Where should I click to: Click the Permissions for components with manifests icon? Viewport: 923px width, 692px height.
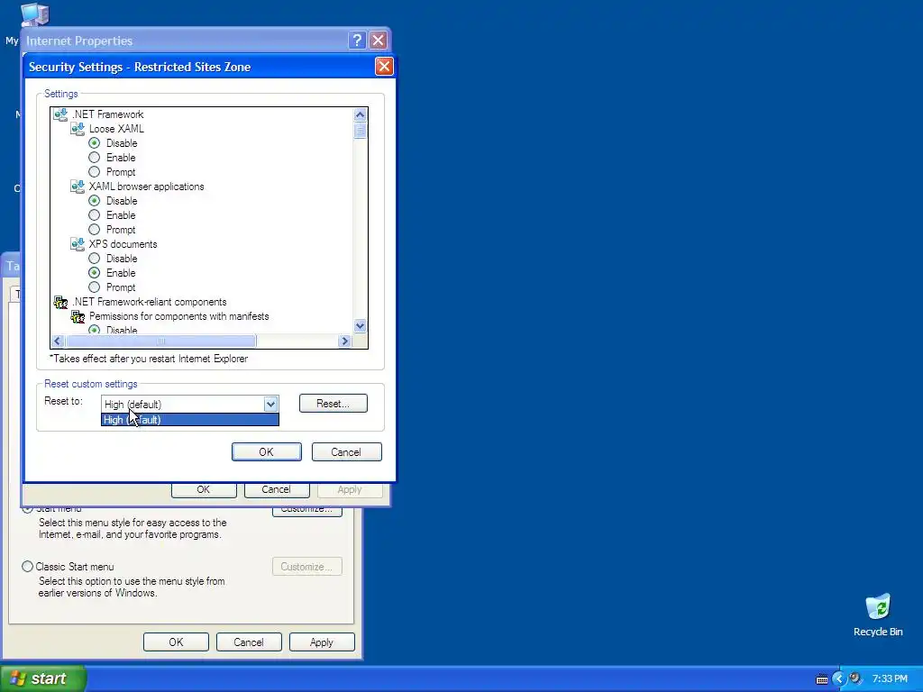pos(78,316)
